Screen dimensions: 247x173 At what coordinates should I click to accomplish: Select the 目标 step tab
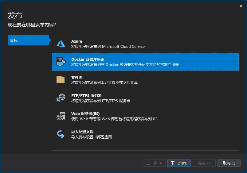pos(28,40)
